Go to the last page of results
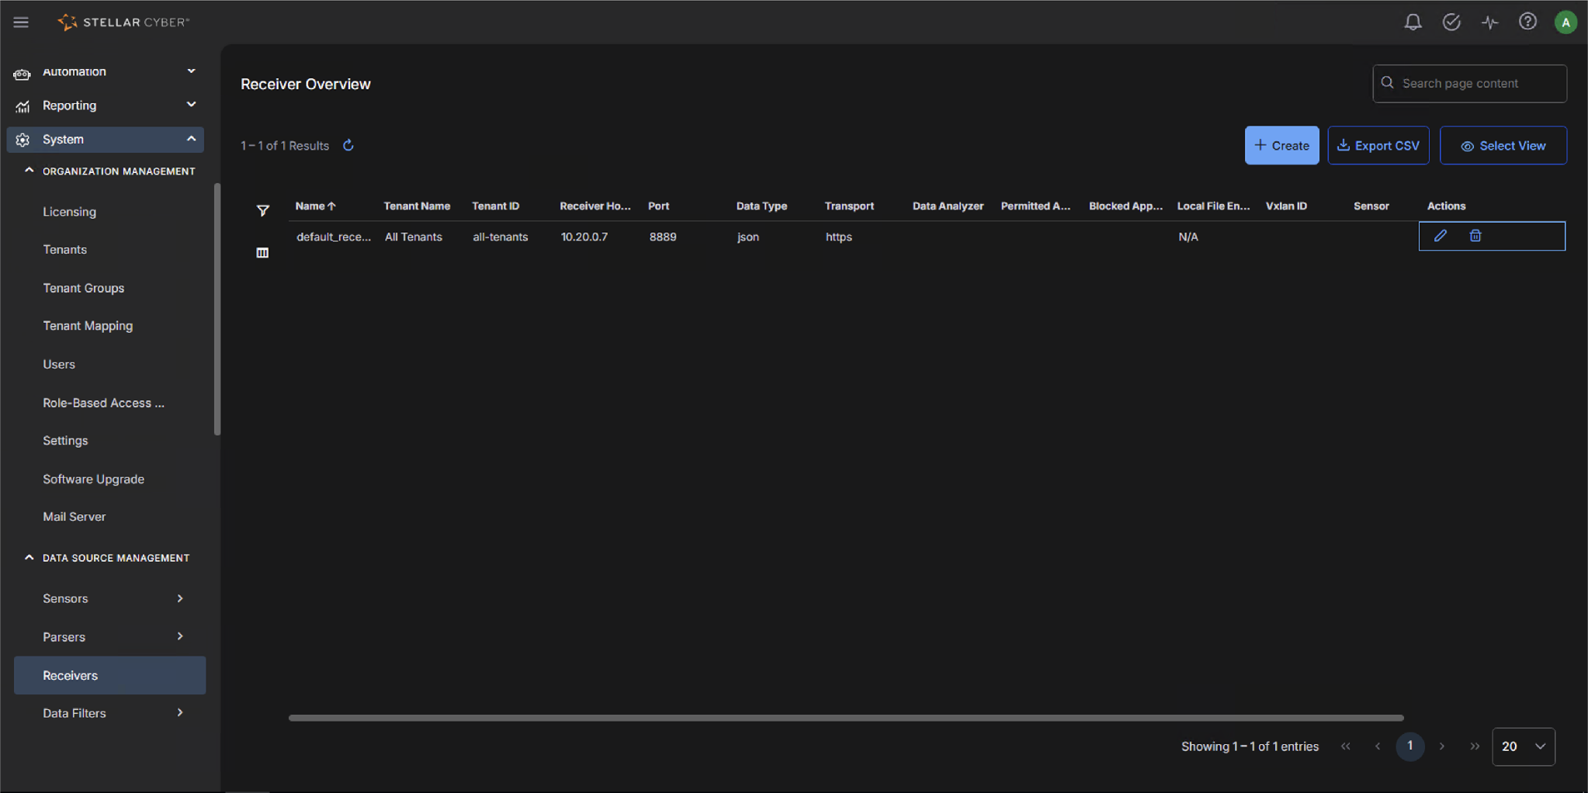The height and width of the screenshot is (793, 1588). (x=1474, y=746)
